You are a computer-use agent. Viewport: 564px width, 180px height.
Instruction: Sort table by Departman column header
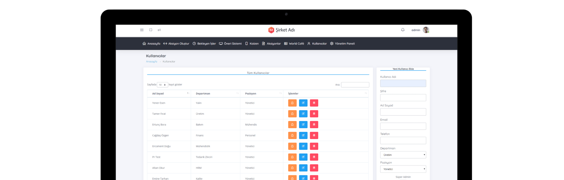215,93
